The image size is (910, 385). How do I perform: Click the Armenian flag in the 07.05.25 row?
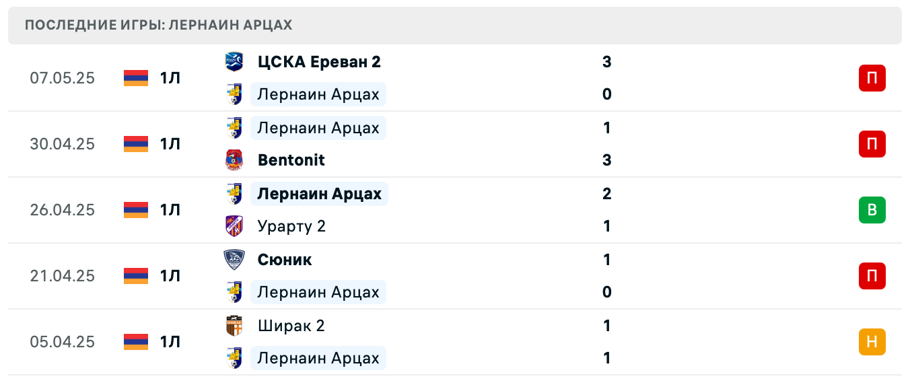tap(136, 78)
